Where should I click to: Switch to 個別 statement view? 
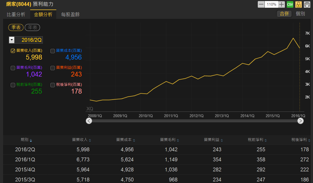click(x=300, y=14)
